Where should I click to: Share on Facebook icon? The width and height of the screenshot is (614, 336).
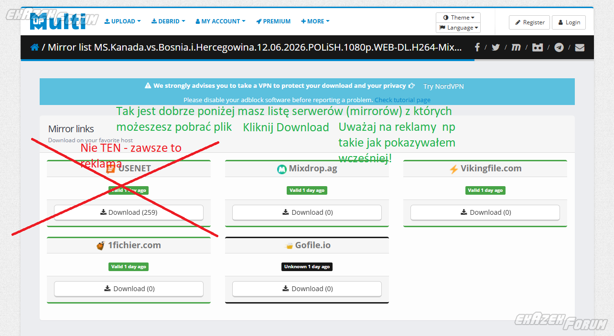pos(477,47)
